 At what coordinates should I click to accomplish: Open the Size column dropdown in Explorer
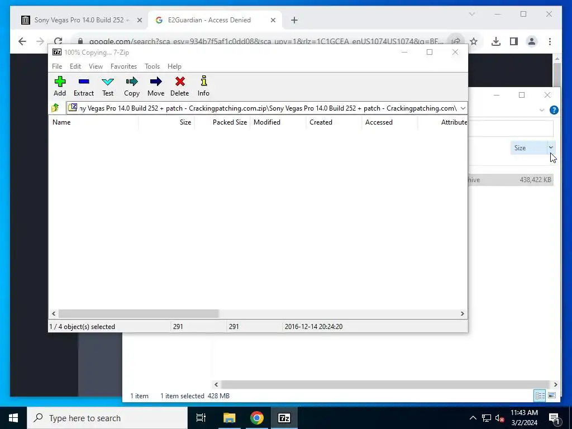[551, 147]
